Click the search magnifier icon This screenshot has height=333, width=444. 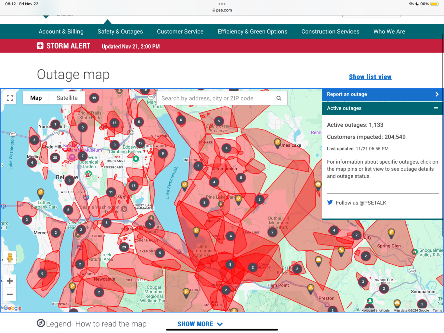pyautogui.click(x=279, y=98)
